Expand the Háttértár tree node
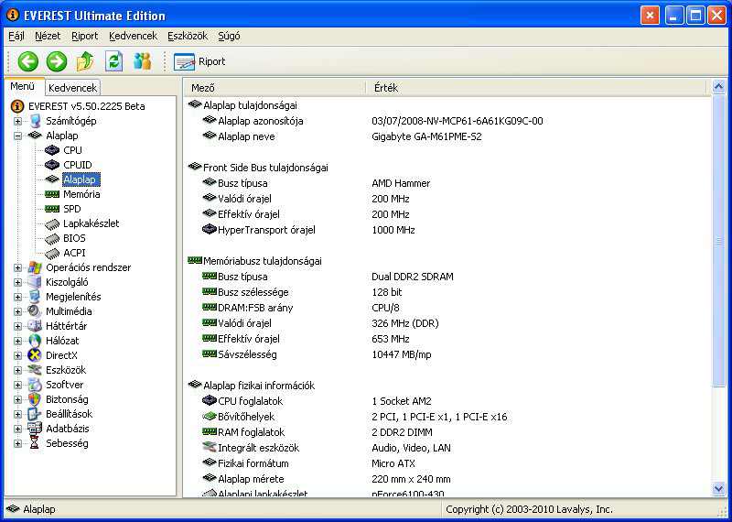 coord(17,326)
